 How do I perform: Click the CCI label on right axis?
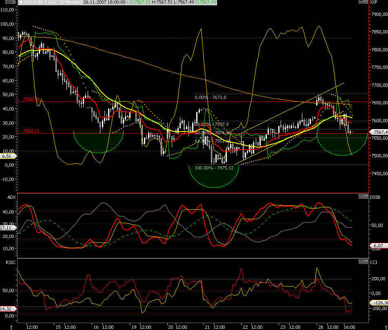[374, 262]
